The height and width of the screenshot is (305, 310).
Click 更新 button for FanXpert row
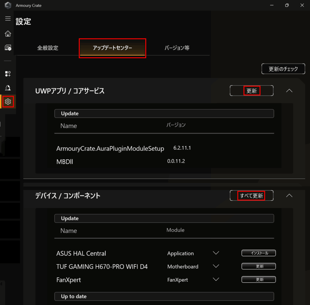[259, 280]
